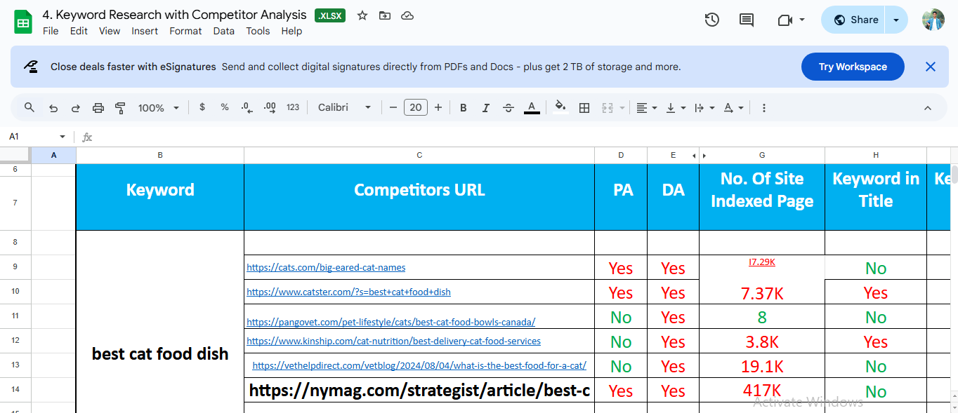Image resolution: width=958 pixels, height=413 pixels.
Task: Click the Try Workspace button
Action: [x=853, y=67]
